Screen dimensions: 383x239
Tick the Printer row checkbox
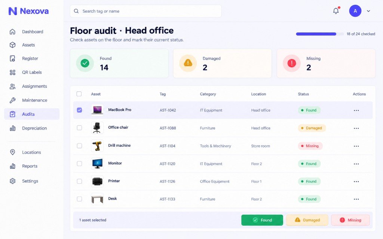click(x=79, y=181)
